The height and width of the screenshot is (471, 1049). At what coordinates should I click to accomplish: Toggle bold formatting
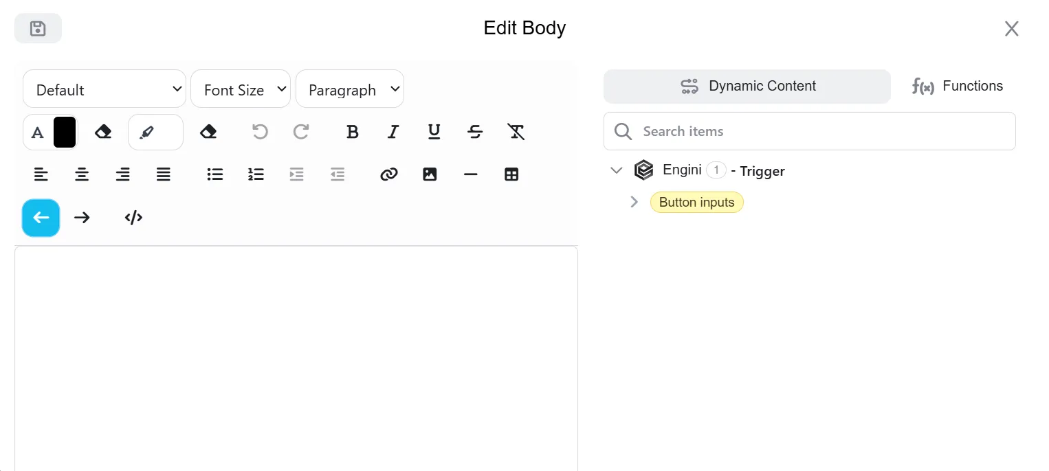(x=353, y=132)
